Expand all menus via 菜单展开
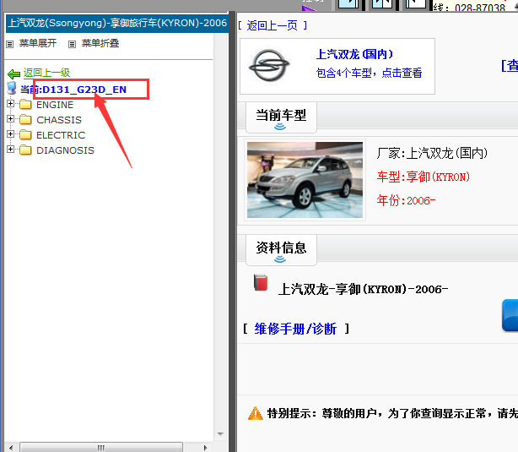This screenshot has height=452, width=518. point(38,43)
